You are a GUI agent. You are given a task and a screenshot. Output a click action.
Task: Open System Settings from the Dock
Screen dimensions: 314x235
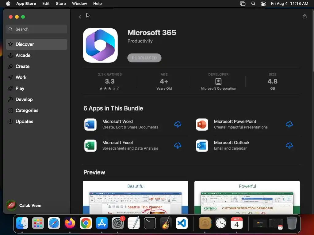coord(118,223)
